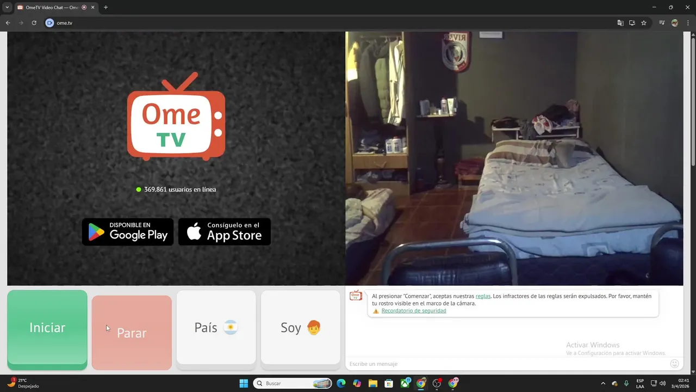696x392 pixels.
Task: Click the security warning triangle icon
Action: [376, 311]
